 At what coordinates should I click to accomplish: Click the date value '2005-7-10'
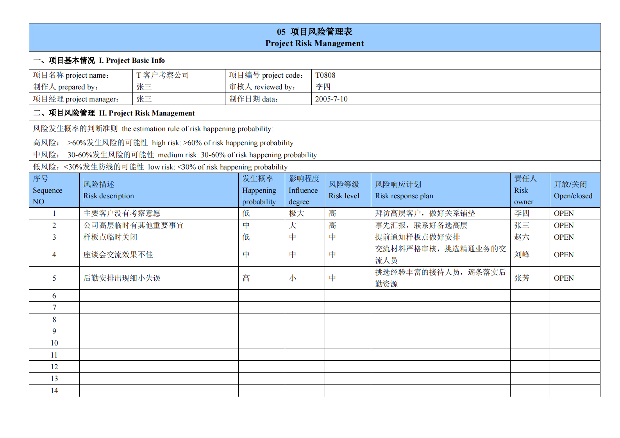[331, 99]
